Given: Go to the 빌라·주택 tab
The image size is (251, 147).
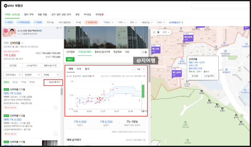Looking at the screenshot, I should tap(29, 14).
